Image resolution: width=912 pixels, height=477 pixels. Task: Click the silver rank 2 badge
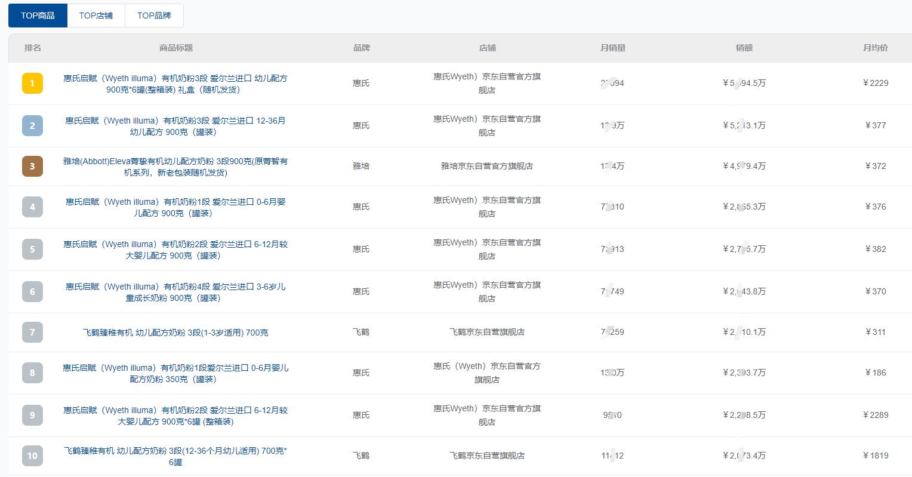(32, 125)
